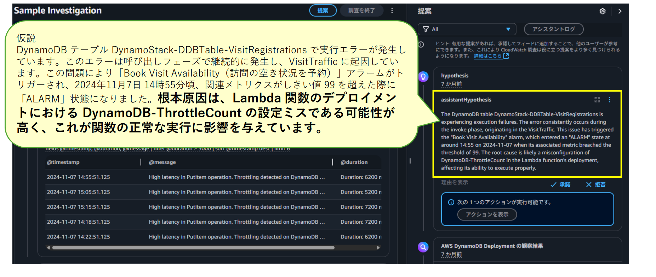
Task: Reject the hypothesis with 拒否
Action: pyautogui.click(x=596, y=184)
